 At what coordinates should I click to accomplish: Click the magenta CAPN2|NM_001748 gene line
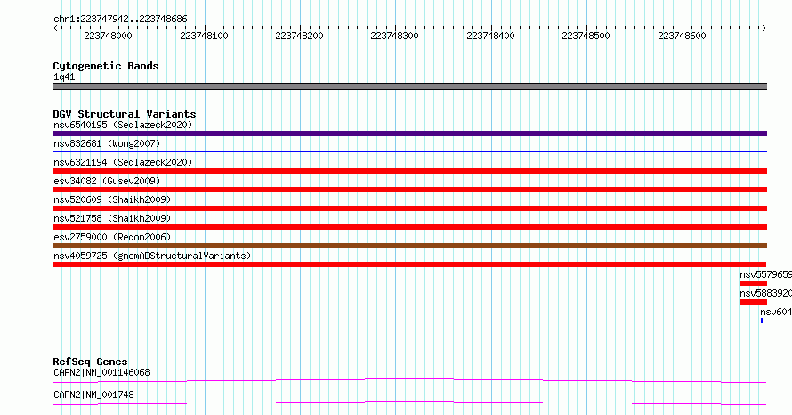click(409, 403)
